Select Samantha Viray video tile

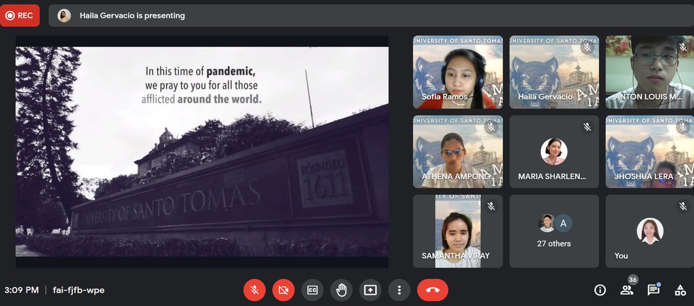pyautogui.click(x=458, y=231)
